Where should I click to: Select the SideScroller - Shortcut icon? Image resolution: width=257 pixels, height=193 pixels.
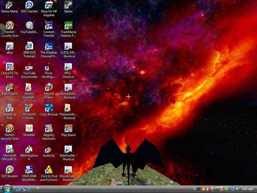click(x=68, y=153)
